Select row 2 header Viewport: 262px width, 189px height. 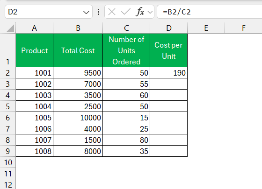tap(7, 73)
